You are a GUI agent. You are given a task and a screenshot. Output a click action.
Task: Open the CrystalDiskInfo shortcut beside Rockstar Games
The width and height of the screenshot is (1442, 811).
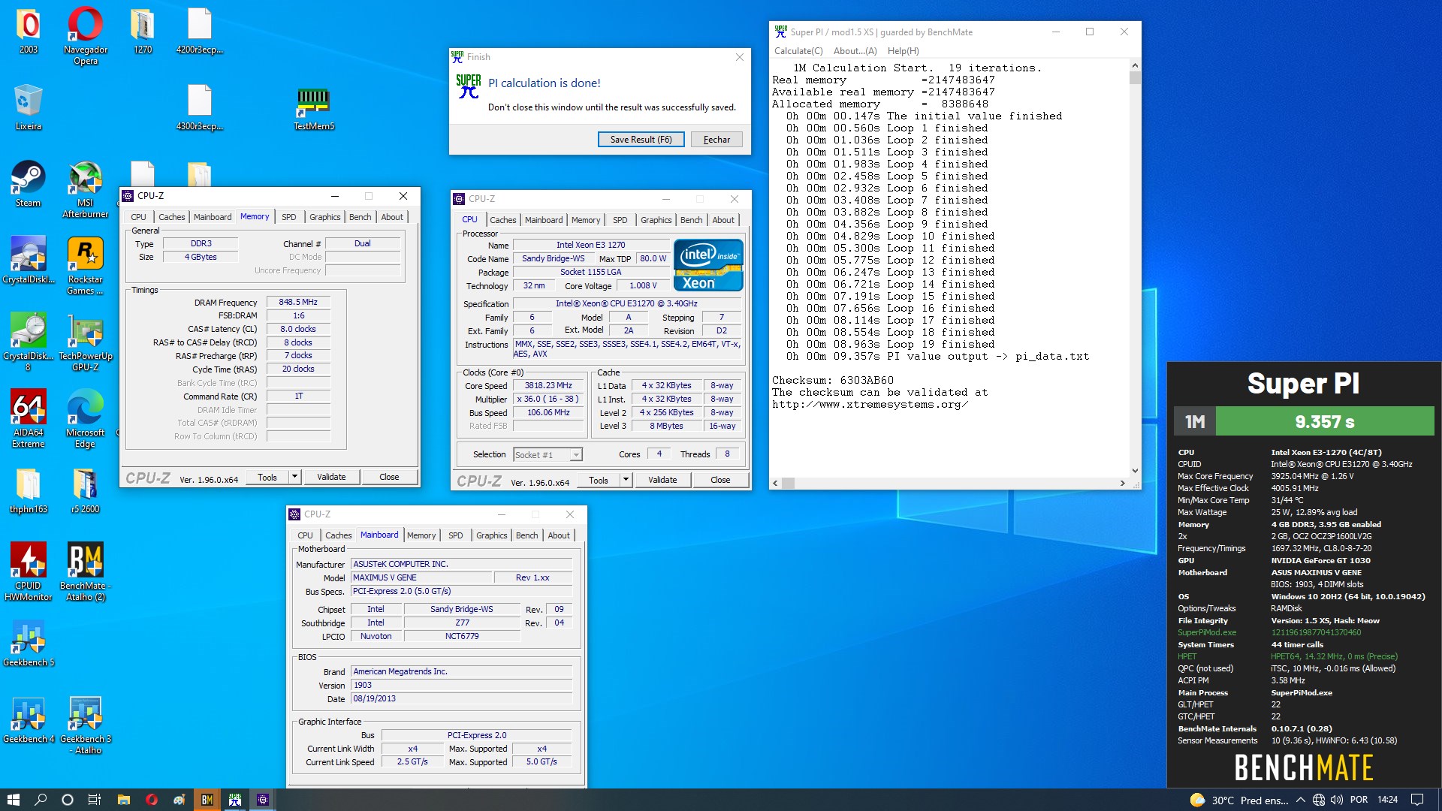[x=29, y=261]
